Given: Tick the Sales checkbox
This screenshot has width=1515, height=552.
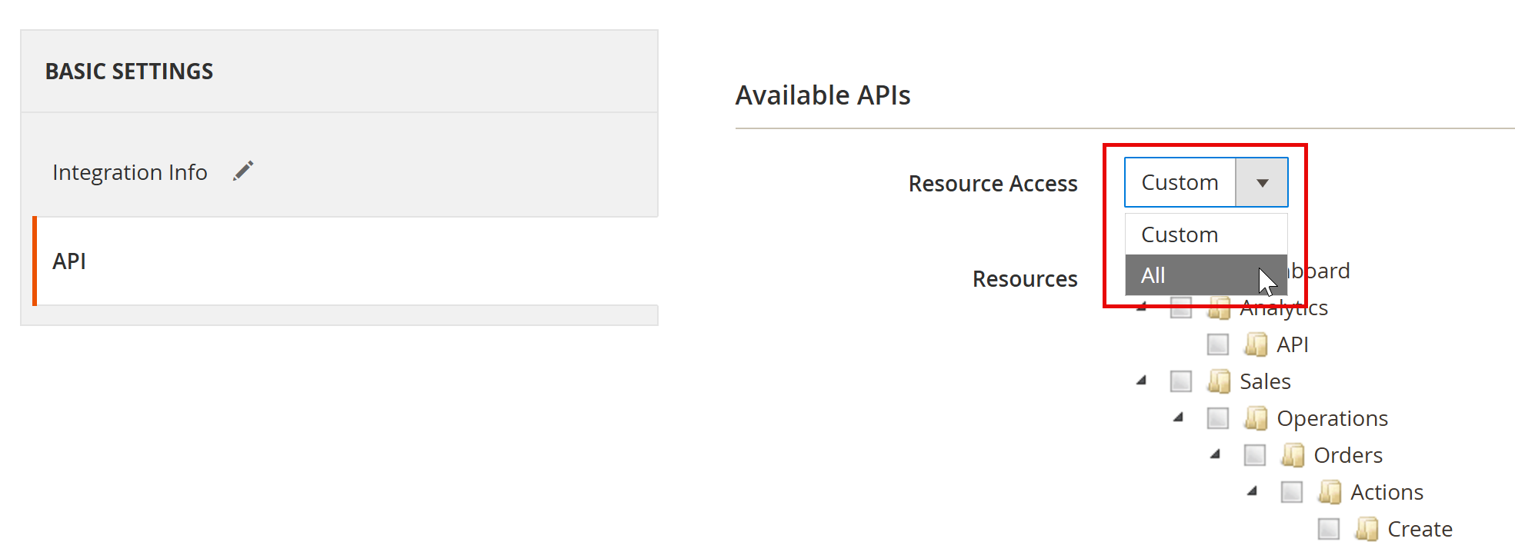Looking at the screenshot, I should pos(1181,381).
